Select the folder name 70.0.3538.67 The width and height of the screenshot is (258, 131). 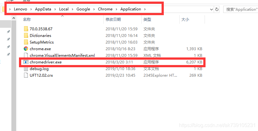pyautogui.click(x=41, y=29)
